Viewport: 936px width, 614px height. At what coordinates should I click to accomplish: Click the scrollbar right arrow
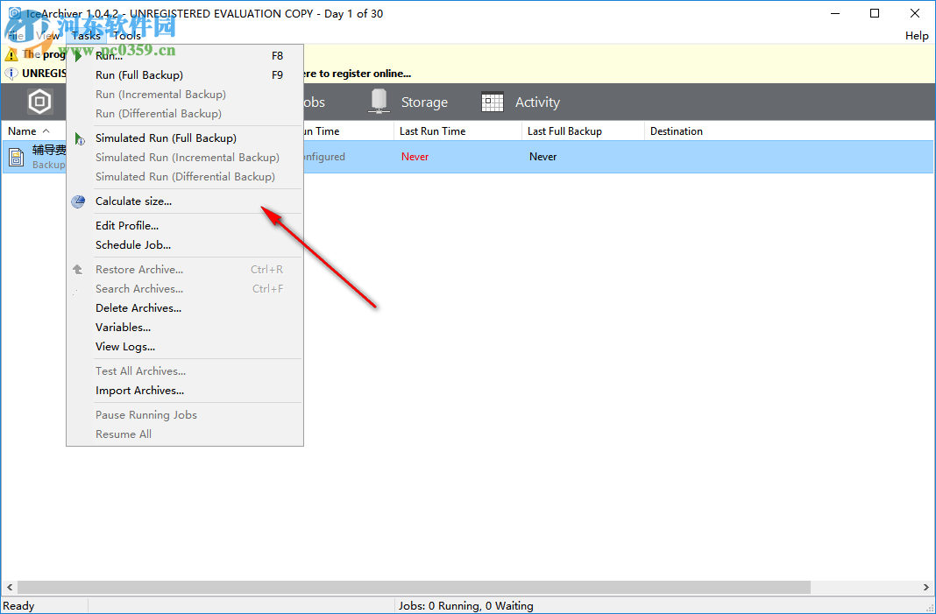click(926, 587)
